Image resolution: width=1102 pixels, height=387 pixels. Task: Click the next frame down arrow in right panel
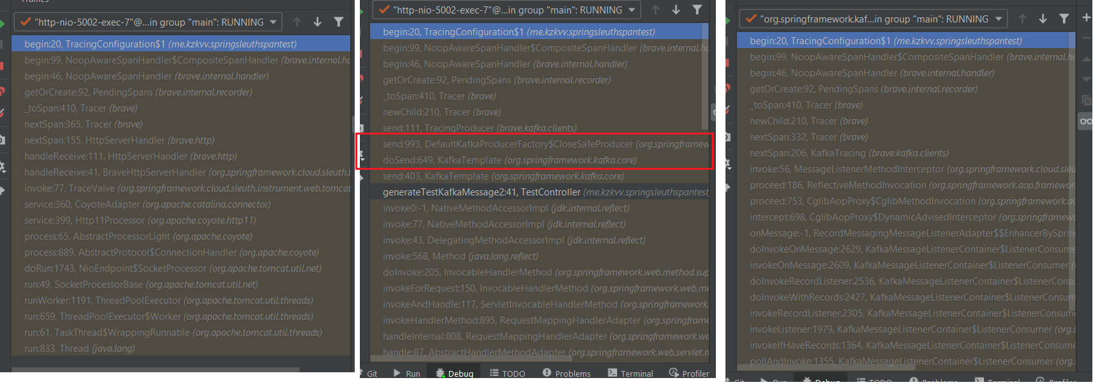pos(1043,19)
